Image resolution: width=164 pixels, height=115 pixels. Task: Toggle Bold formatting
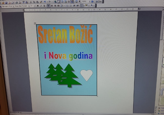[x=38, y=6]
